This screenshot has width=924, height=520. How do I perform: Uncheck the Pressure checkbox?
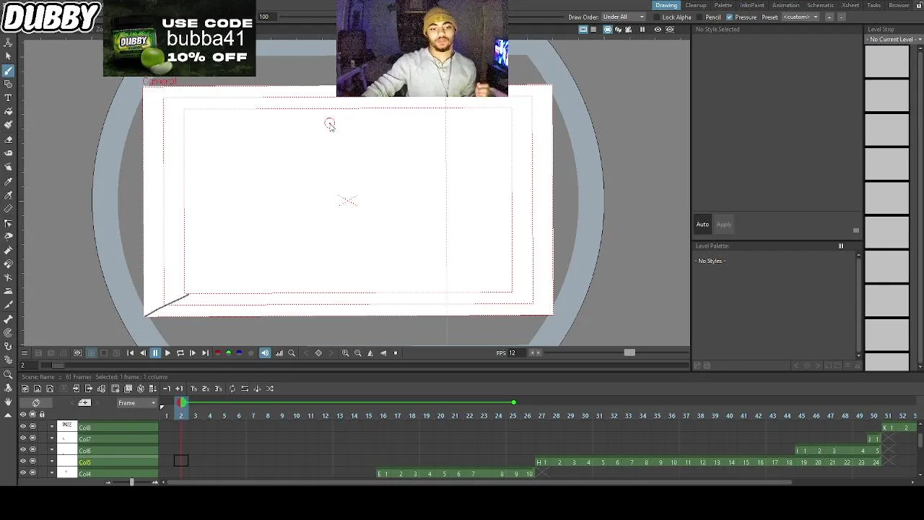730,17
